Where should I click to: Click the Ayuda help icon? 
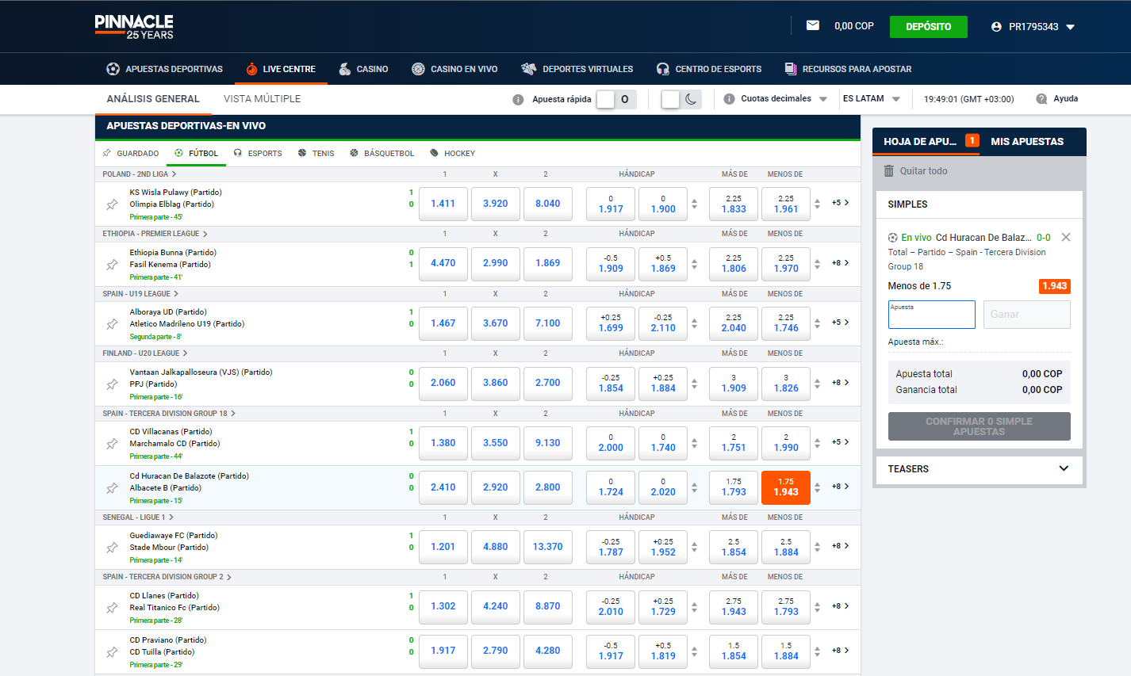pos(1041,99)
